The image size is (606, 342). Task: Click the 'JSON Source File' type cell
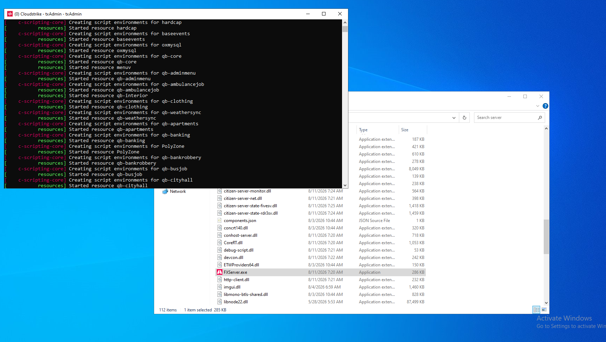pyautogui.click(x=374, y=221)
